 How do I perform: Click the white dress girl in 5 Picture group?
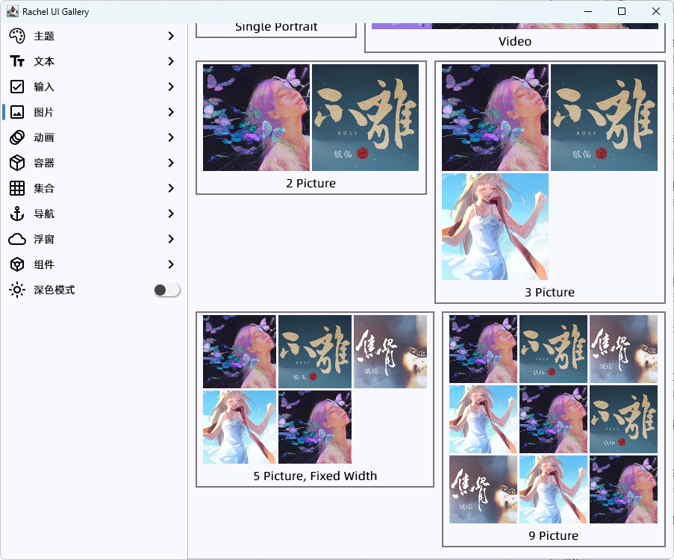(x=240, y=427)
